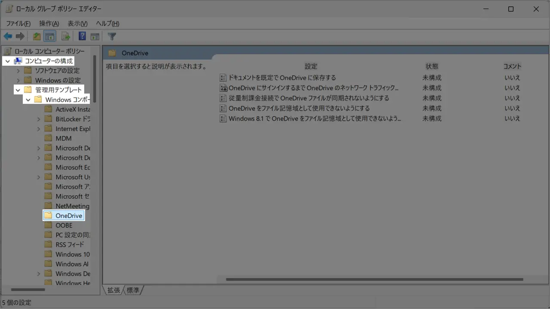Expand the BitLocker folder node
The width and height of the screenshot is (550, 309).
(38, 119)
